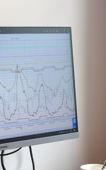The height and width of the screenshot is (170, 106).
Task: Click the network icon in the system tray
Action: tap(63, 132)
